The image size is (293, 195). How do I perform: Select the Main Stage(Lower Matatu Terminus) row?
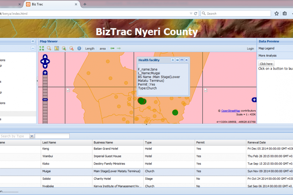[x=146, y=171]
